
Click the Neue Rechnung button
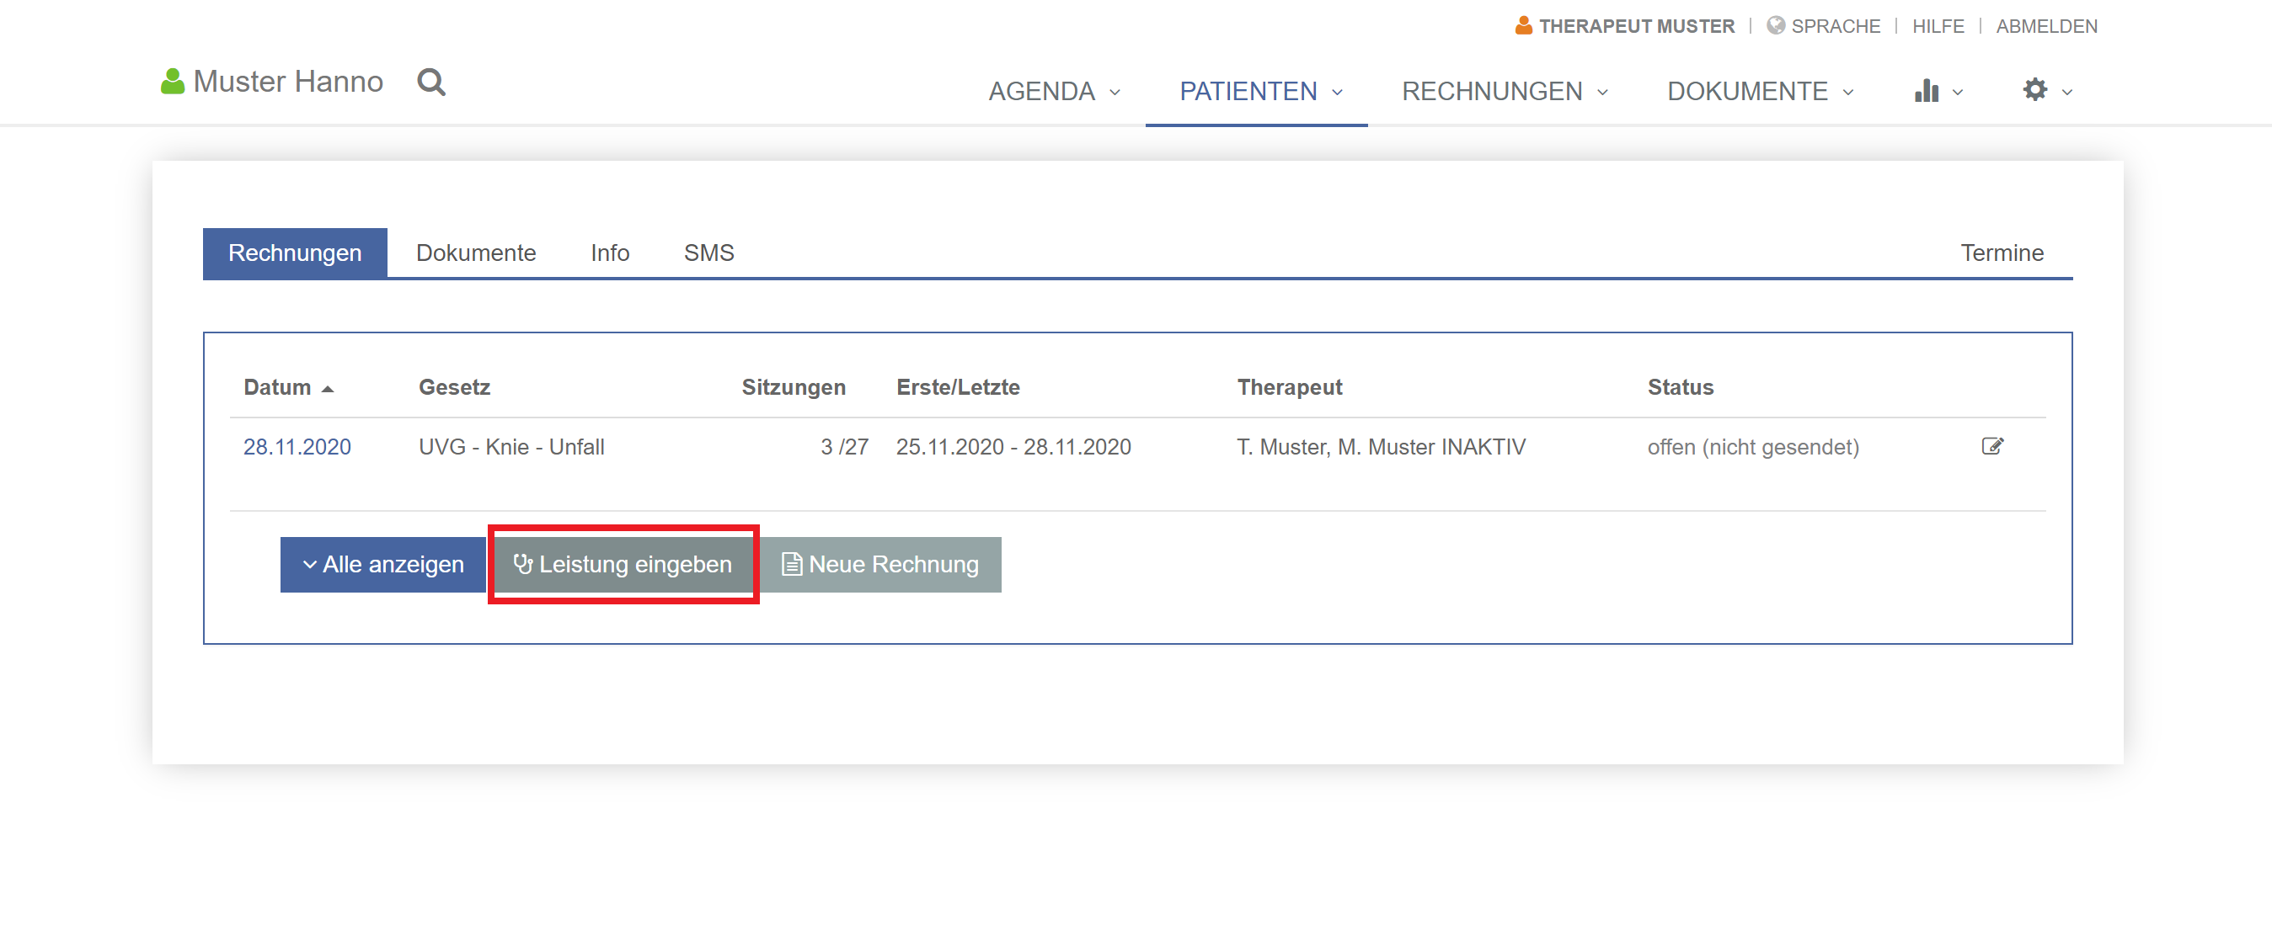click(x=880, y=564)
